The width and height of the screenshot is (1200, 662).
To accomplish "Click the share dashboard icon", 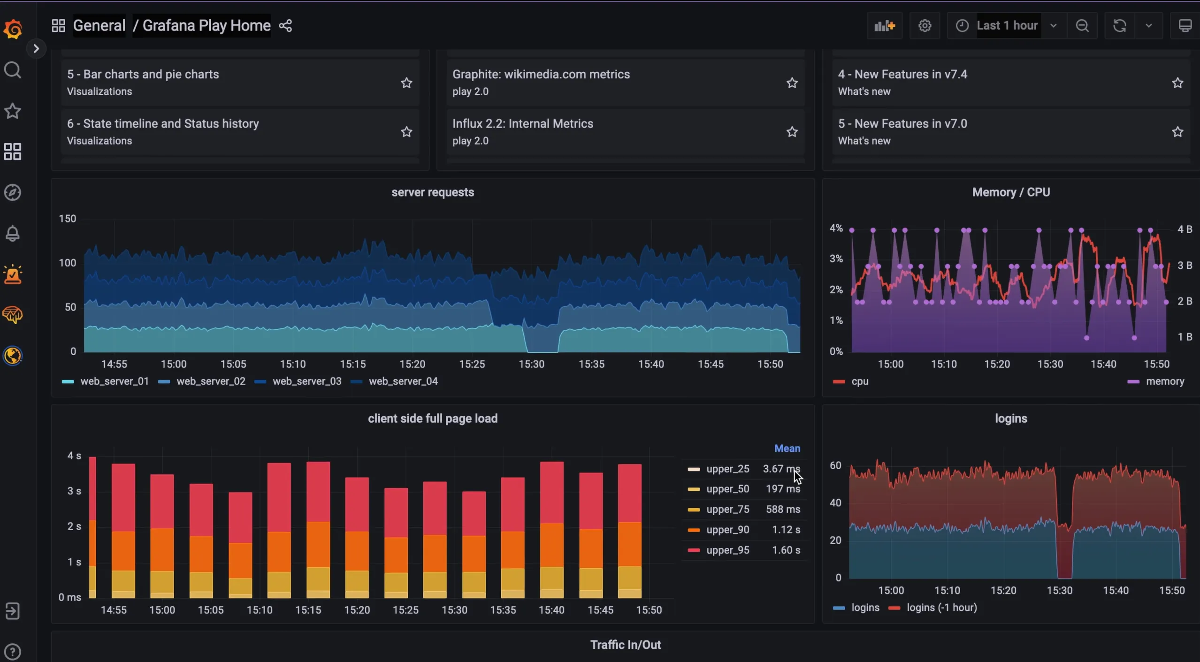I will 285,25.
